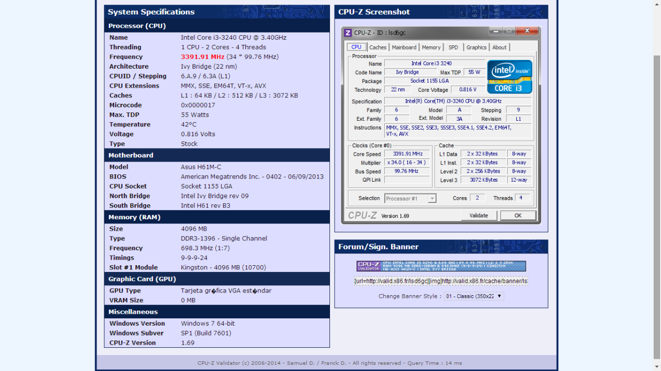
Task: Click the Kingston slot module value
Action: pyautogui.click(x=223, y=267)
